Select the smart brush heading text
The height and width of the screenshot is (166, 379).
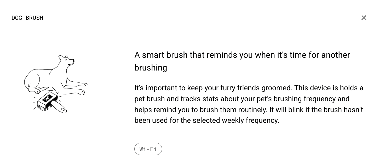coord(242,61)
